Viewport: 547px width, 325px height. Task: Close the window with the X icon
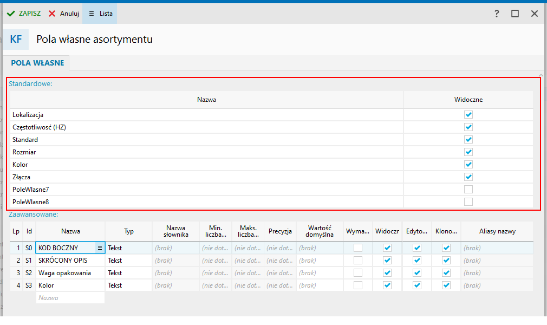[534, 14]
